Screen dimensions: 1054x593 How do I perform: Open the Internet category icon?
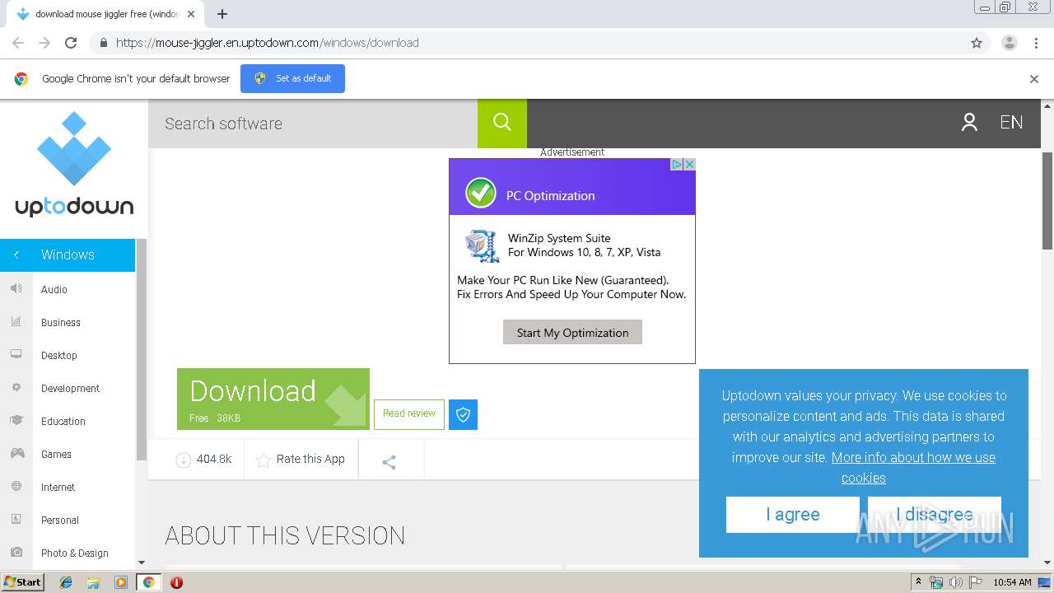16,486
